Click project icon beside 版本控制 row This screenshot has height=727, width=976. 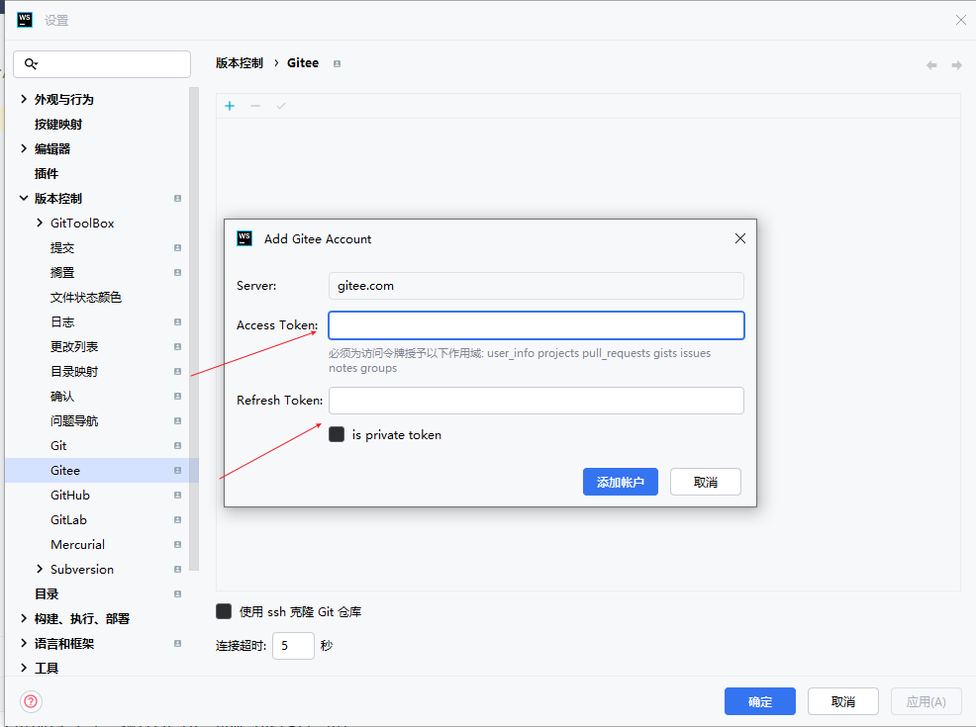pos(177,199)
